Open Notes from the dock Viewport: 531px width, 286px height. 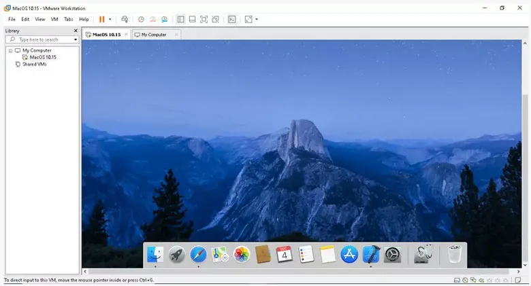(x=328, y=254)
